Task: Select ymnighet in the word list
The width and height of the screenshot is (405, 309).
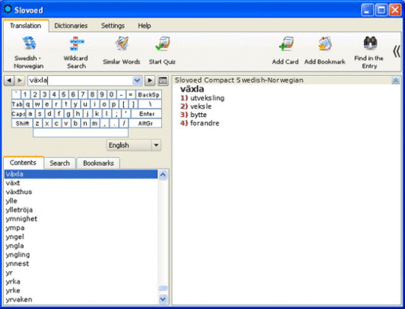Action: (x=80, y=218)
